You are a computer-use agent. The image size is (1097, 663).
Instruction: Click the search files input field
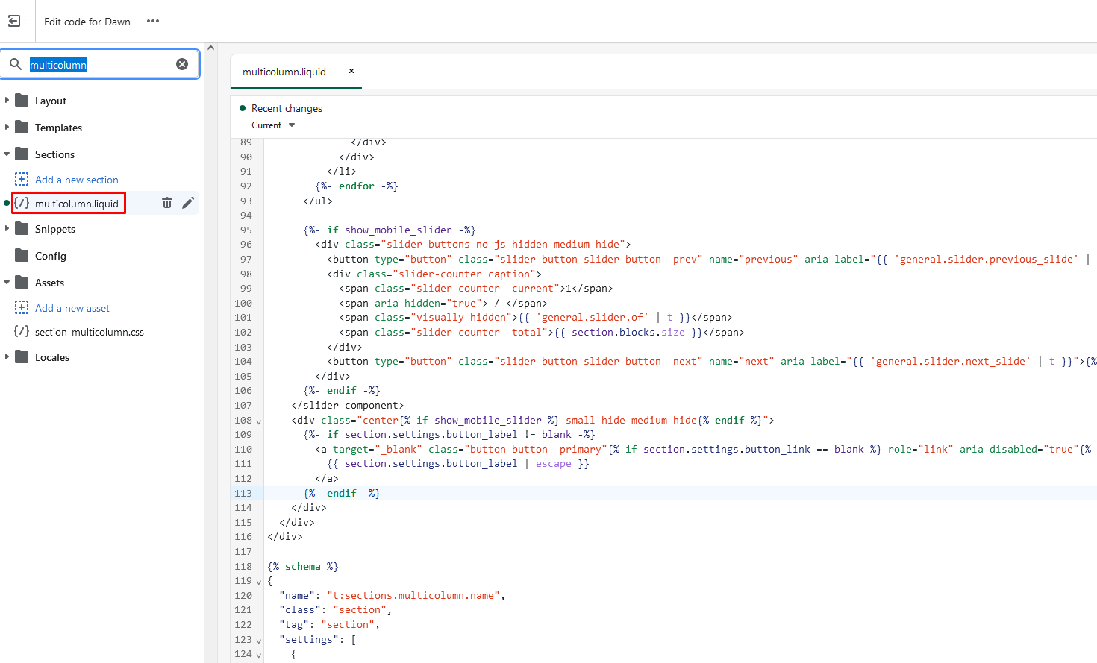pyautogui.click(x=100, y=65)
